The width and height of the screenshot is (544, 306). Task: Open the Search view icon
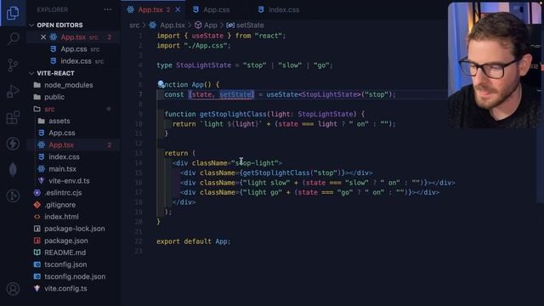13,38
